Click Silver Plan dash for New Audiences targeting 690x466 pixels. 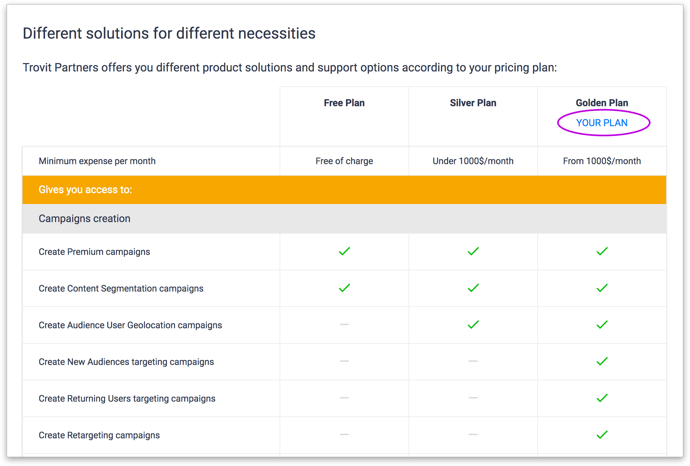(473, 361)
